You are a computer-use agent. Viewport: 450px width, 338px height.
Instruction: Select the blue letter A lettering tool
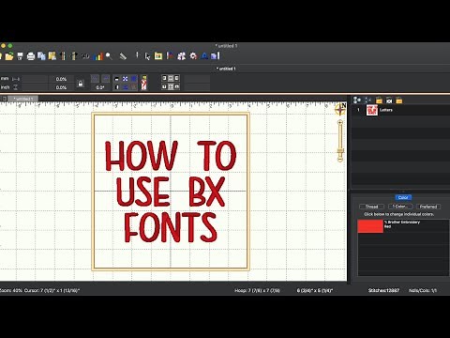[x=204, y=56]
